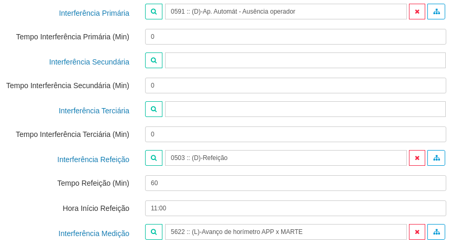
Task: Search for Interferência Secundária
Action: pyautogui.click(x=153, y=60)
